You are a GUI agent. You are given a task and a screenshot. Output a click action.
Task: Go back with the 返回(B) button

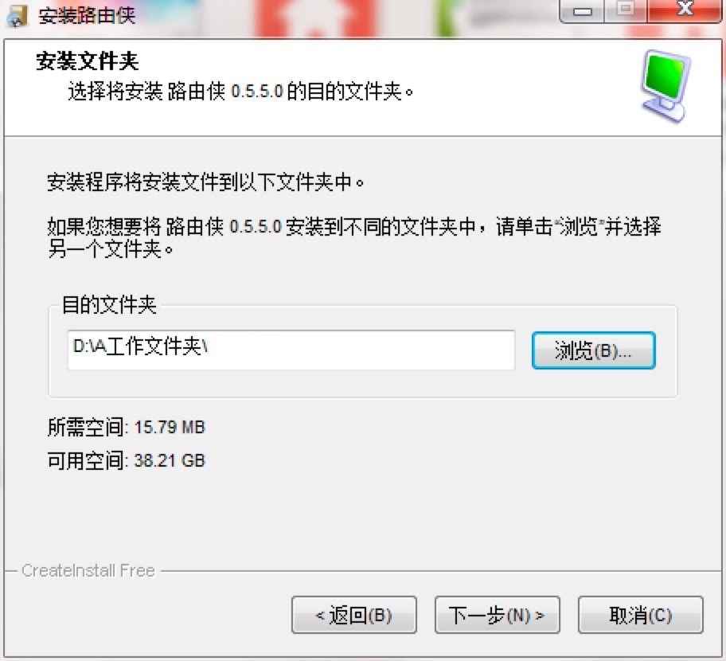click(353, 615)
